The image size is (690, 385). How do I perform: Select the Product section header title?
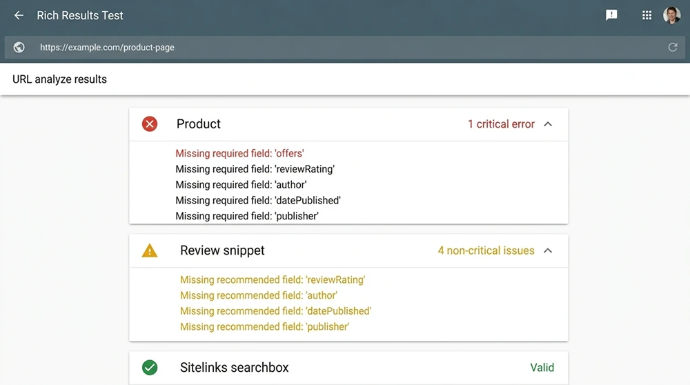pyautogui.click(x=199, y=124)
